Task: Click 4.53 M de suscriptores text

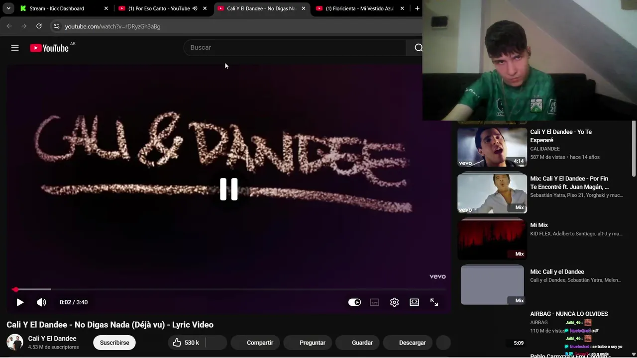Action: 54,347
